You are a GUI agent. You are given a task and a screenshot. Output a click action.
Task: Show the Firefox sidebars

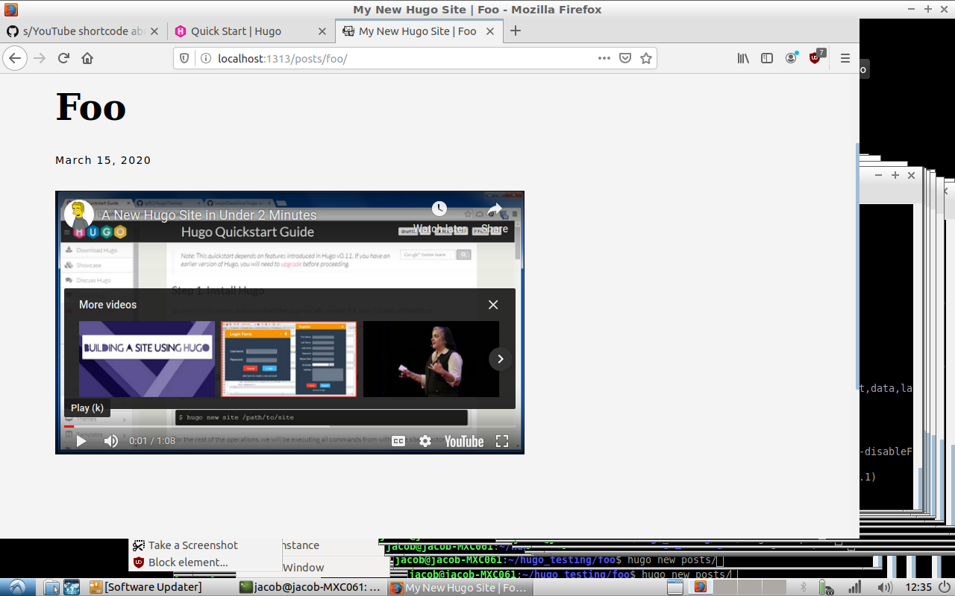tap(767, 58)
